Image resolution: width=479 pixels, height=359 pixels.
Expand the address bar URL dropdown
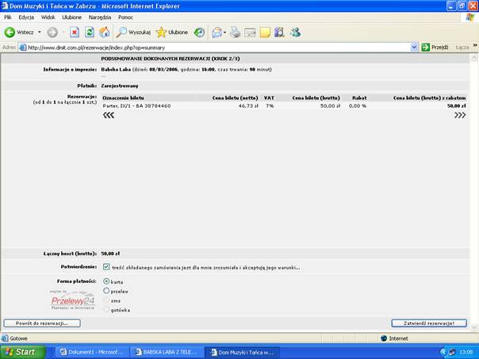click(414, 47)
